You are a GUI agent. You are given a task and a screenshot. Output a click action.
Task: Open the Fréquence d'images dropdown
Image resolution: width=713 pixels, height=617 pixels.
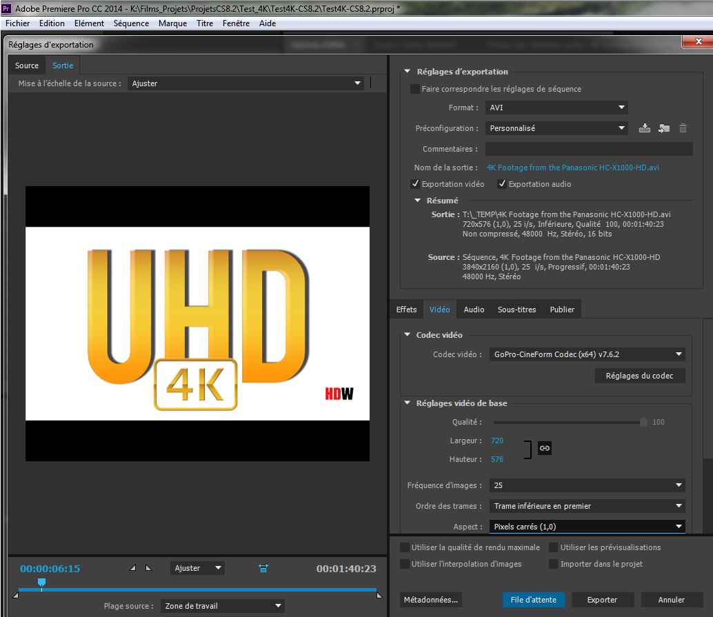[587, 485]
